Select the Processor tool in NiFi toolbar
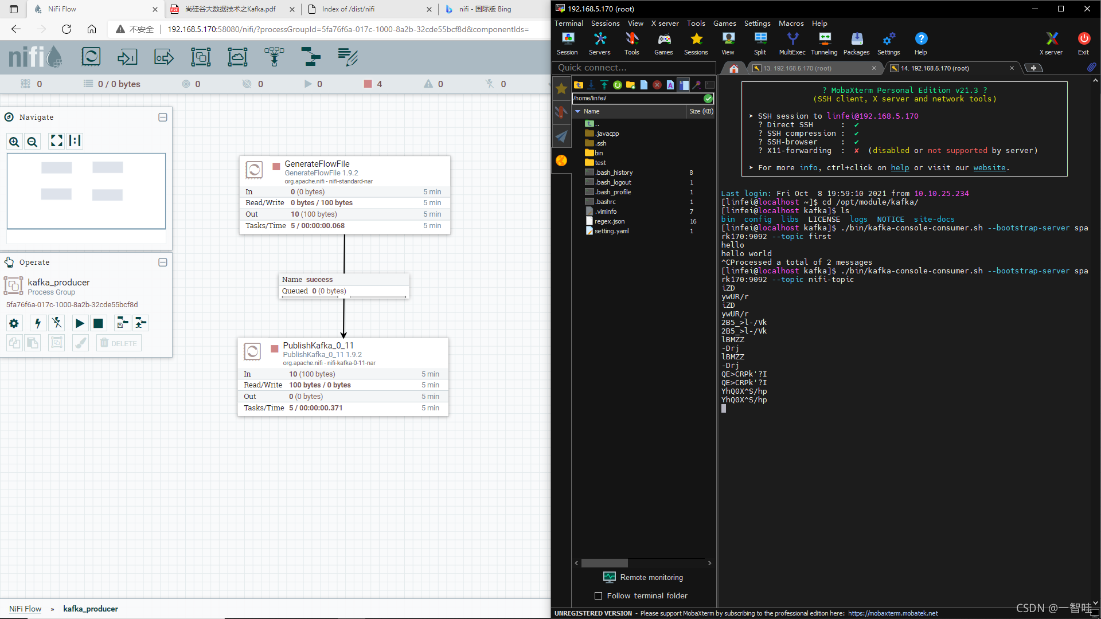Viewport: 1101px width, 619px height. pyautogui.click(x=91, y=57)
